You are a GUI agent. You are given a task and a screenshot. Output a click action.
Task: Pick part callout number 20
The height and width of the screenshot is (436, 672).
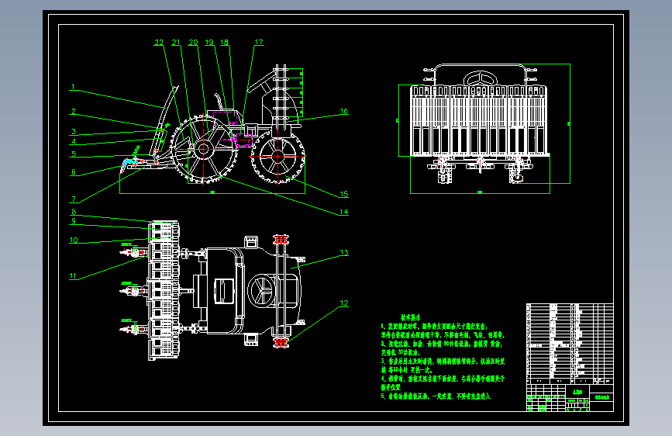click(193, 42)
